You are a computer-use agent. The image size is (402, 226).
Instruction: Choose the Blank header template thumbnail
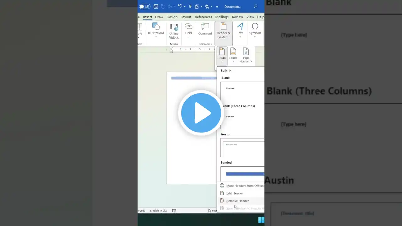click(242, 91)
